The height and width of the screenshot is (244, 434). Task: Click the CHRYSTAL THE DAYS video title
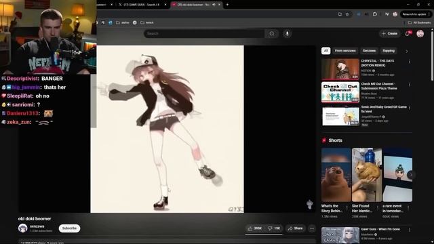click(x=378, y=63)
